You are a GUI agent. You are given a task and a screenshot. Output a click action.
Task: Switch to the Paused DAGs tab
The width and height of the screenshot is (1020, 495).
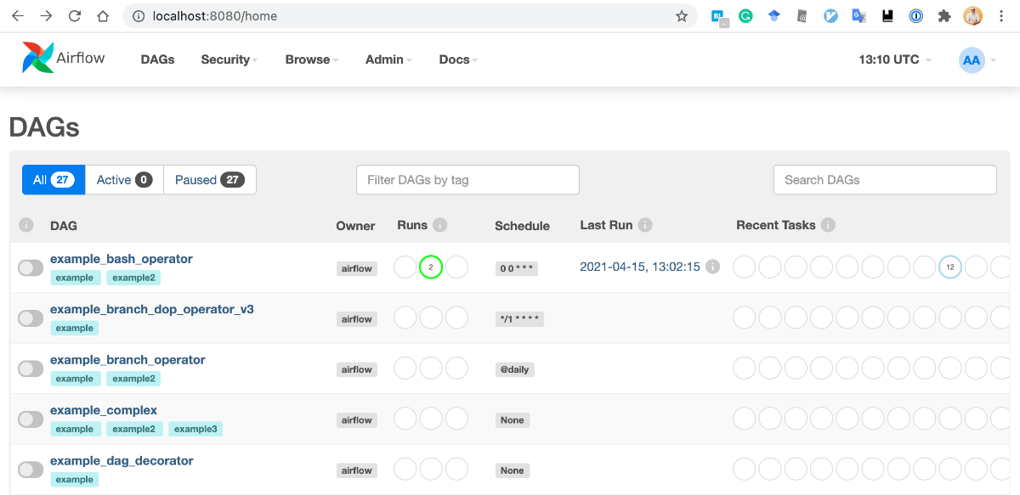click(209, 180)
